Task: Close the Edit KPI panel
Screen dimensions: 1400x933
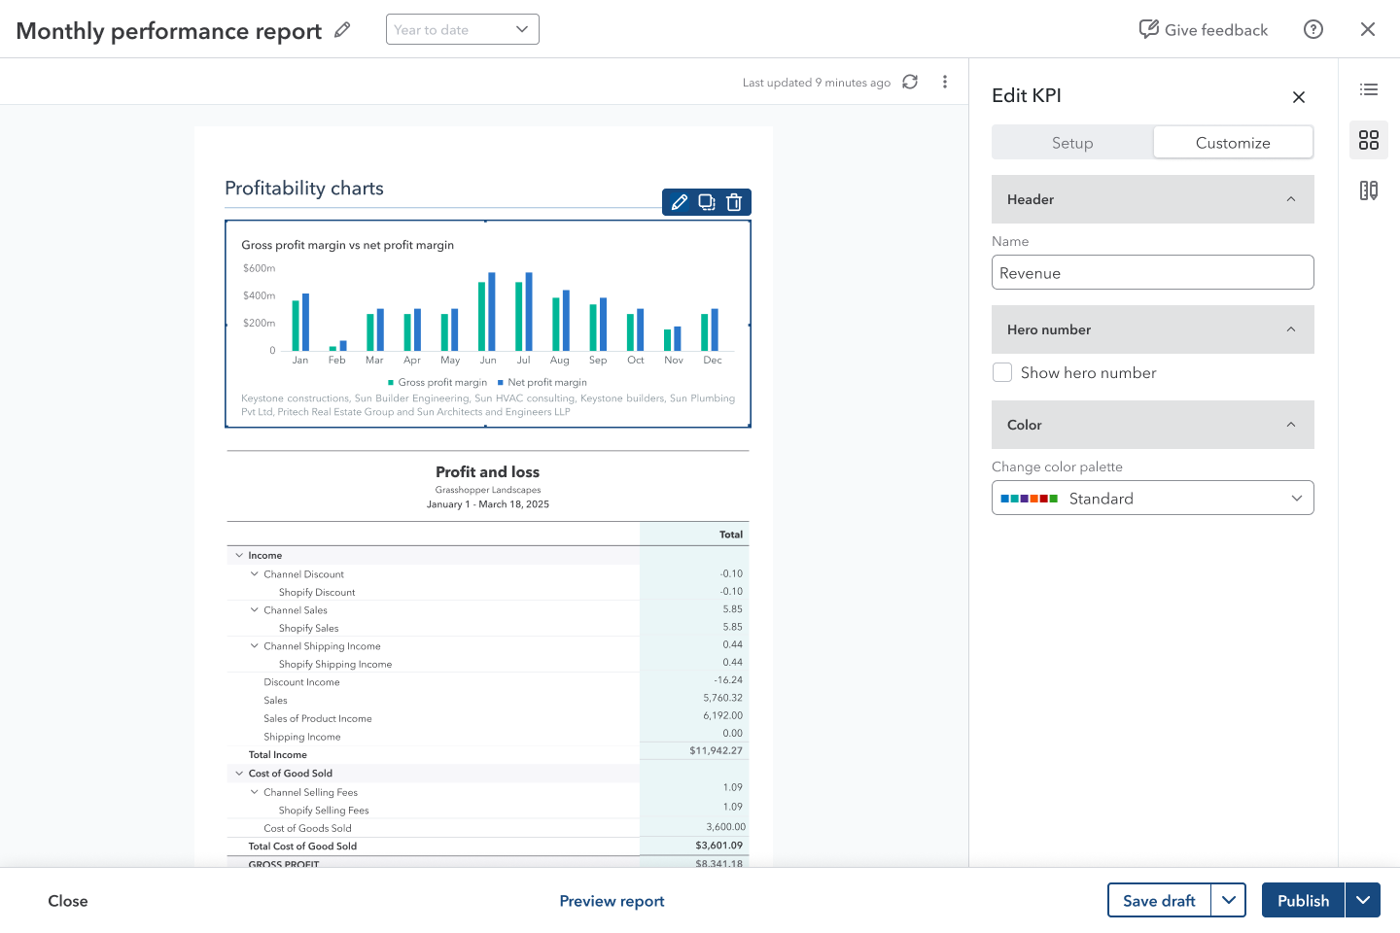Action: click(1299, 97)
